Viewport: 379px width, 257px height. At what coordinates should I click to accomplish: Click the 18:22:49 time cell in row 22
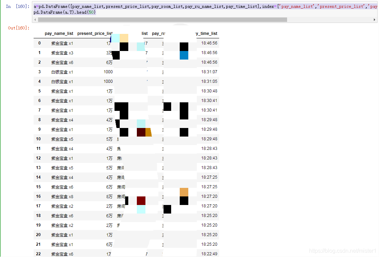[x=209, y=254]
